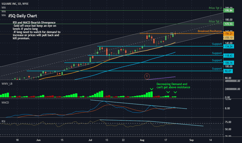Image resolution: width=242 pixels, height=143 pixels.
Task: Click the Jun date on the time axis
Action: point(38,140)
